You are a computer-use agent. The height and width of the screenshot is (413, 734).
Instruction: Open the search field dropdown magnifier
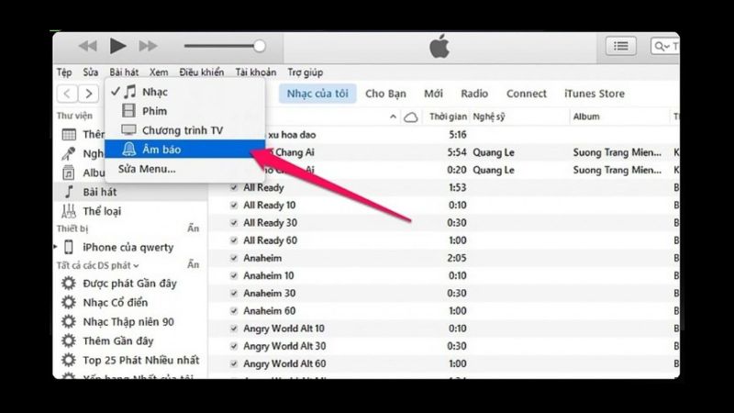point(661,46)
